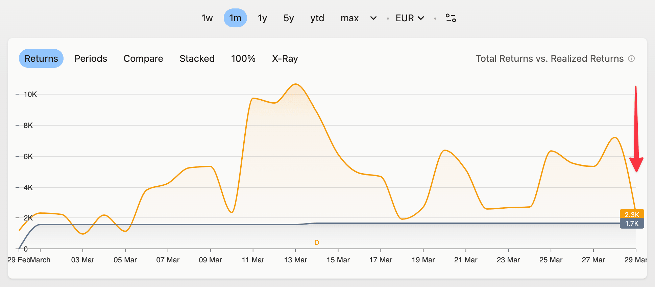Switch to the Stacked view tab
655x287 pixels.
click(197, 58)
